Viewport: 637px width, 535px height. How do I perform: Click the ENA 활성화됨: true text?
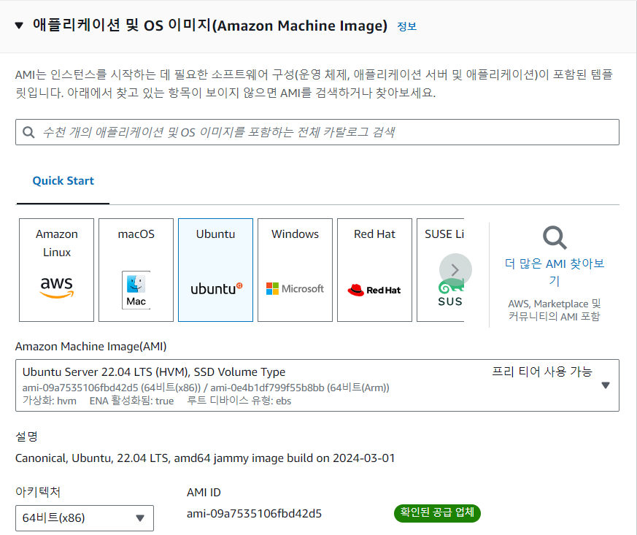pos(131,401)
